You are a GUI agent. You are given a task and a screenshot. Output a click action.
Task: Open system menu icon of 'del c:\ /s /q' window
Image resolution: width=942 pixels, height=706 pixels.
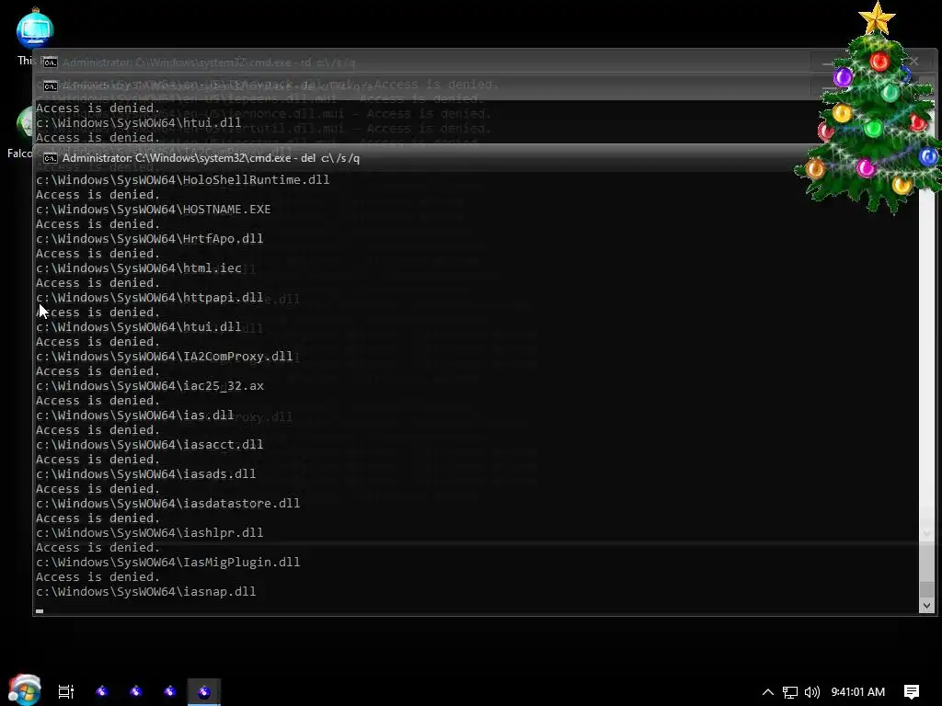pyautogui.click(x=51, y=158)
